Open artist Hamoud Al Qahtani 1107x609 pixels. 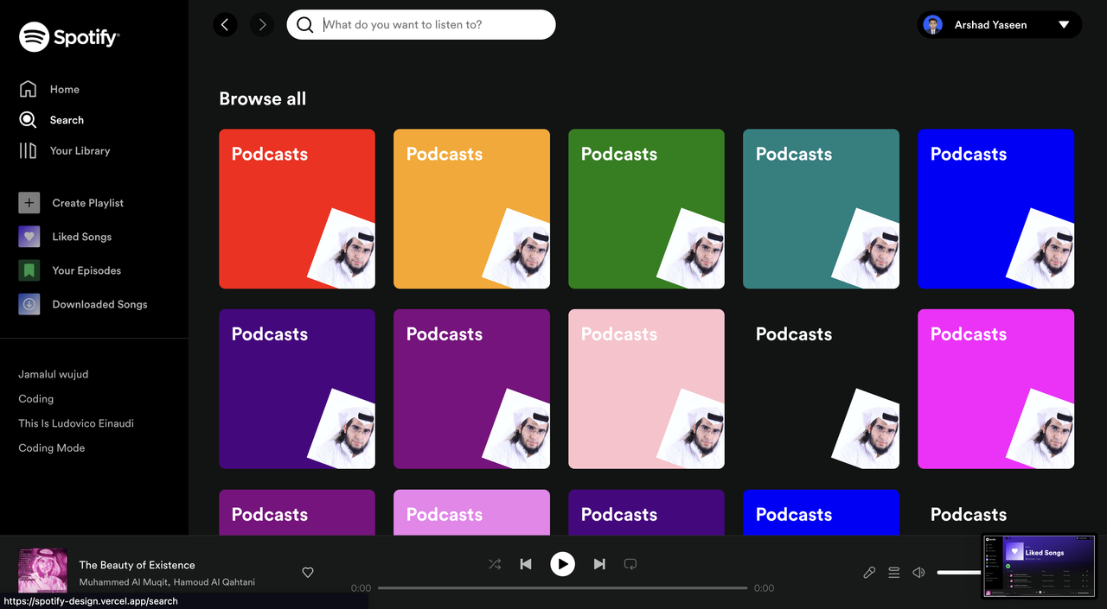pyautogui.click(x=214, y=582)
